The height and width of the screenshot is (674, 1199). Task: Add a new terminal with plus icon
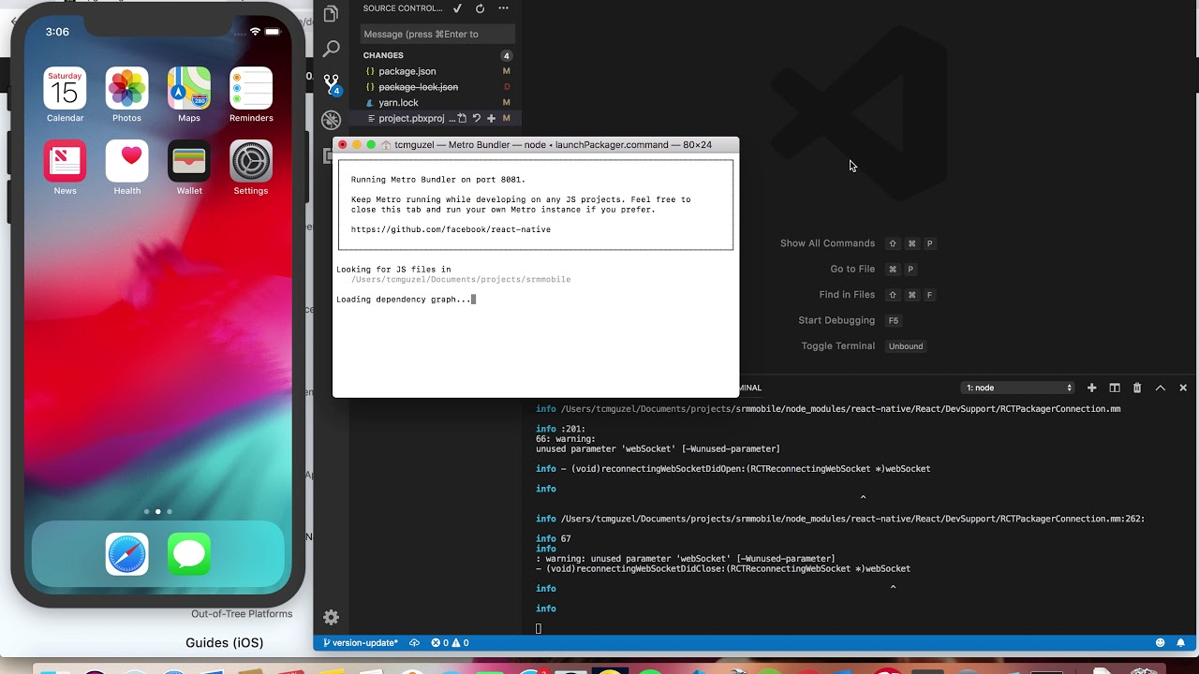1091,388
